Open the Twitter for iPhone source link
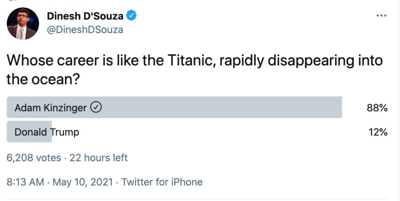400x201 pixels. pos(162,182)
